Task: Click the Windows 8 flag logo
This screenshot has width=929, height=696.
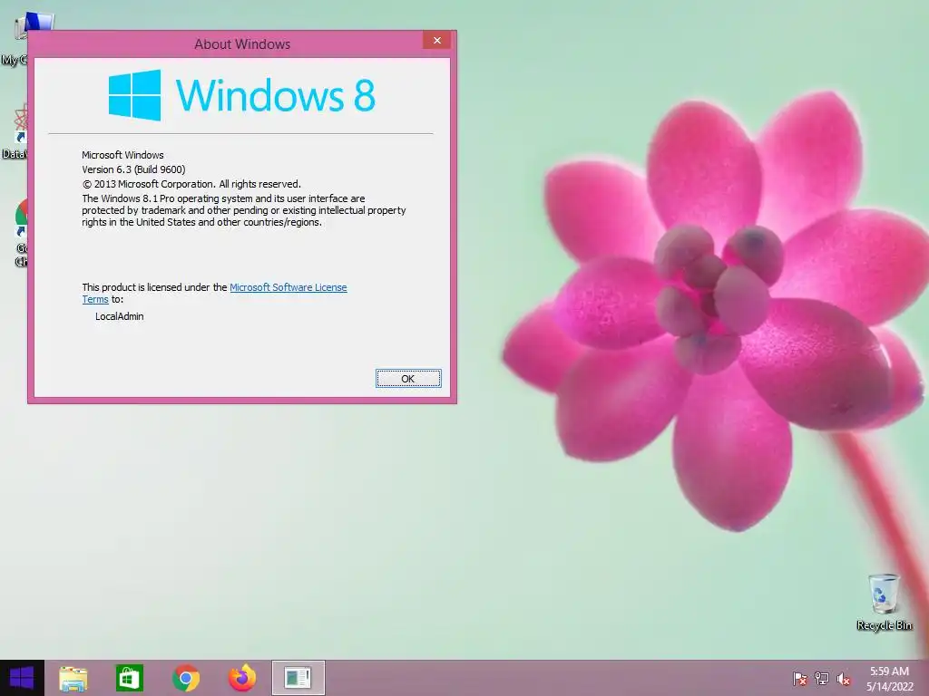Action: [134, 94]
